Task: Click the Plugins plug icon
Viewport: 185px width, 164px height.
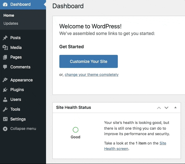Action: 5,90
